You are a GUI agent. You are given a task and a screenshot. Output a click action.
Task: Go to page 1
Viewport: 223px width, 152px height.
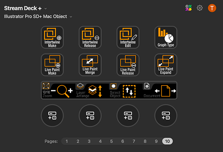[x=67, y=141]
